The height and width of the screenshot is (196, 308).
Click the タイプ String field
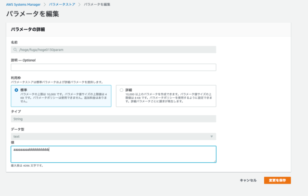113,118
